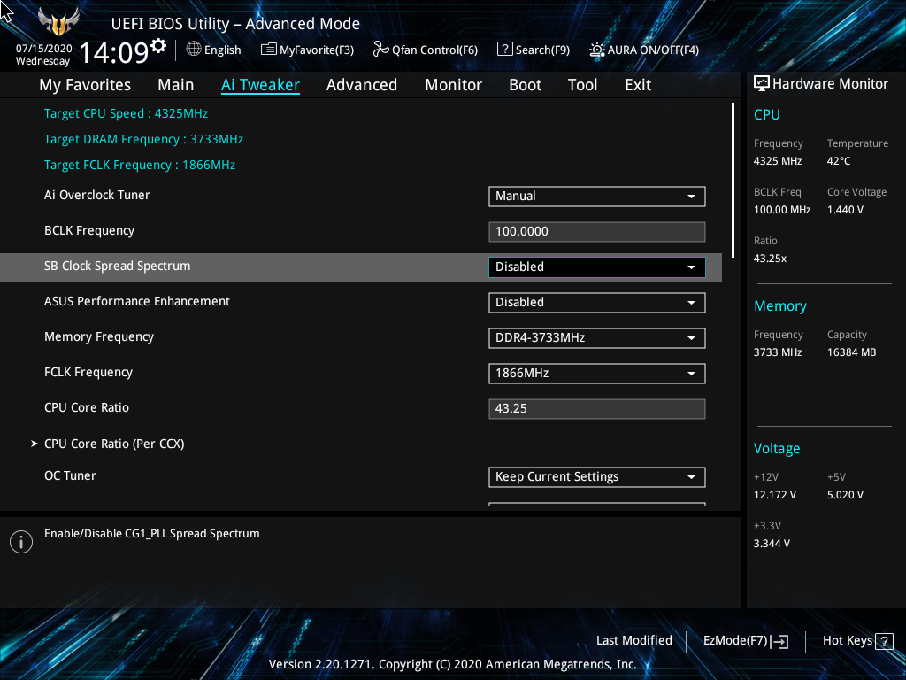Click the Hardware Monitor display icon
The height and width of the screenshot is (680, 906).
pos(762,84)
